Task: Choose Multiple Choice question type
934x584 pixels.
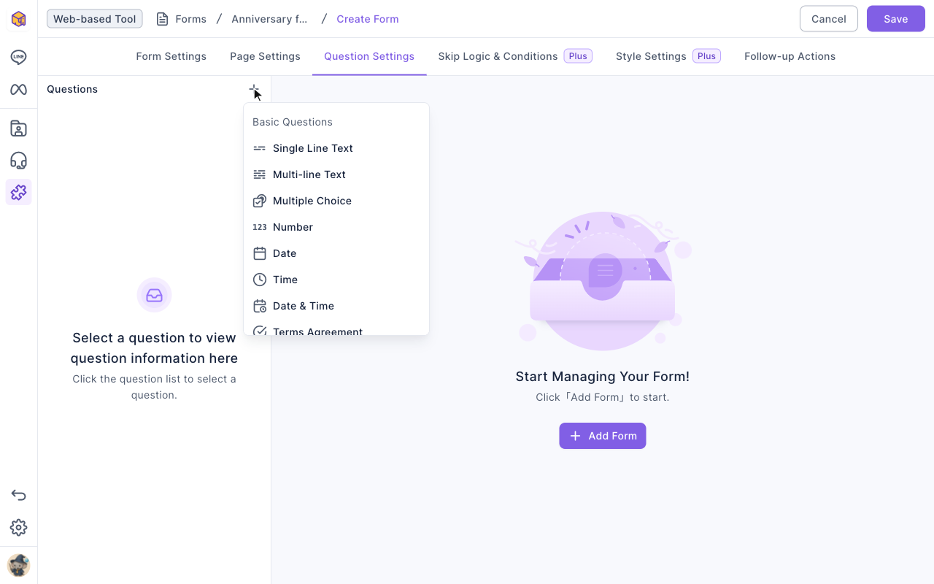Action: point(336,201)
